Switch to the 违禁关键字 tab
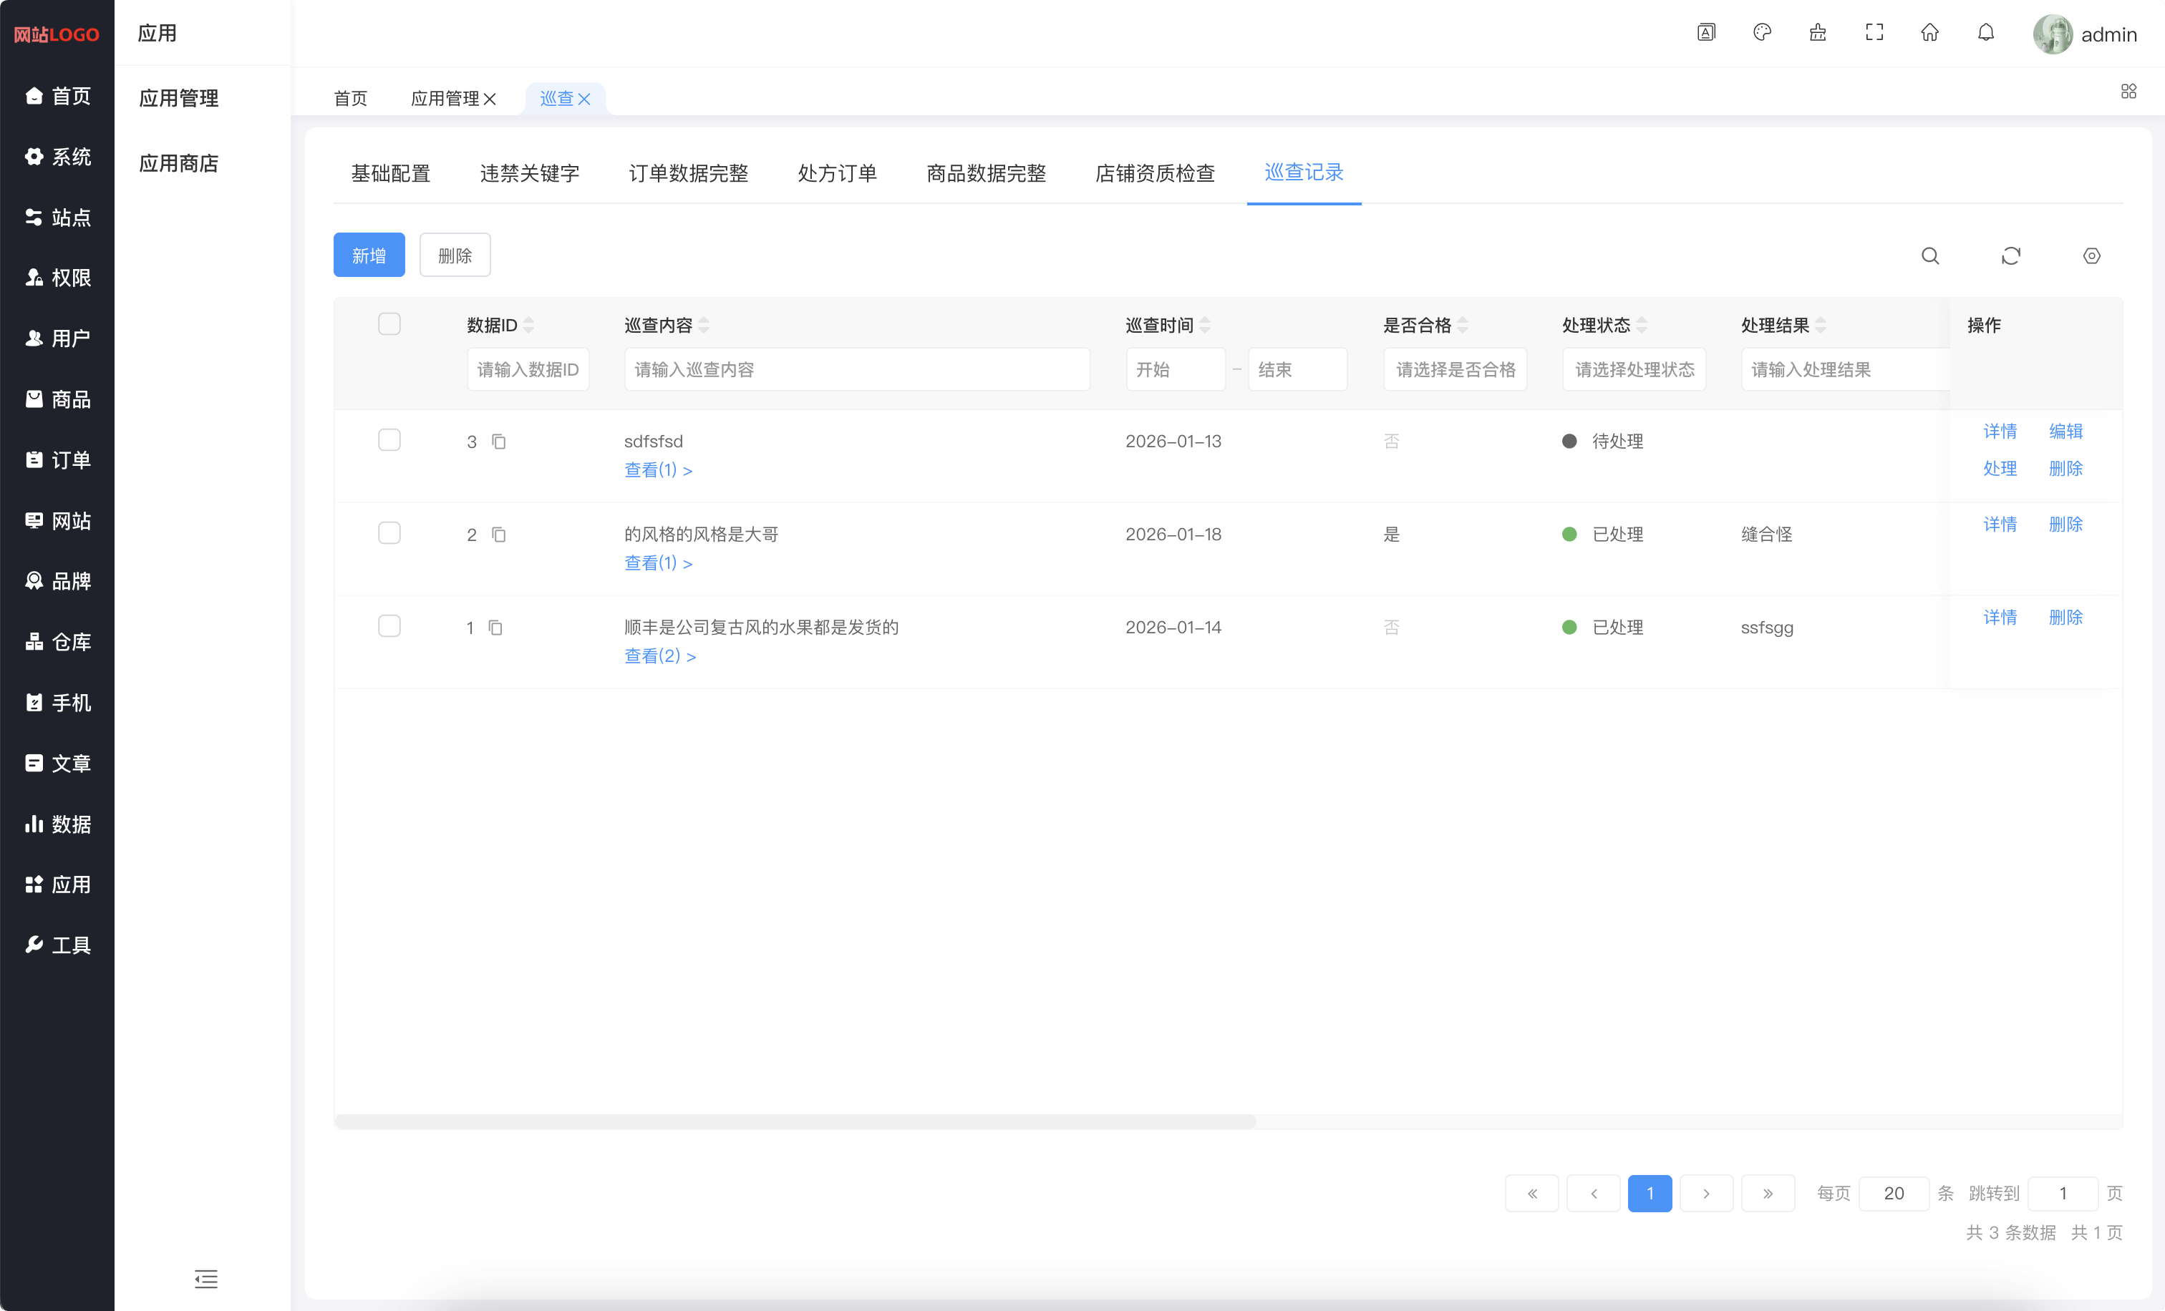This screenshot has width=2165, height=1311. point(529,173)
